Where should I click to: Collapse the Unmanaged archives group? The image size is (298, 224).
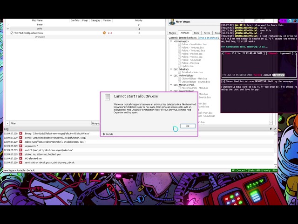click(171, 41)
